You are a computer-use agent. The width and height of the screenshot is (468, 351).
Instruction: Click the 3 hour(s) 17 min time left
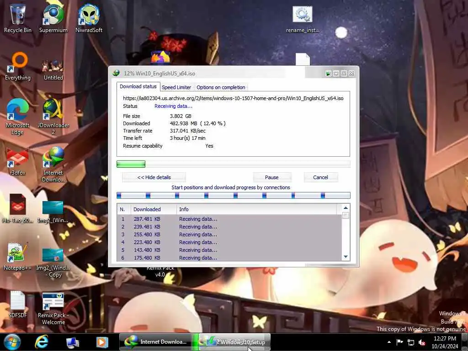[188, 138]
